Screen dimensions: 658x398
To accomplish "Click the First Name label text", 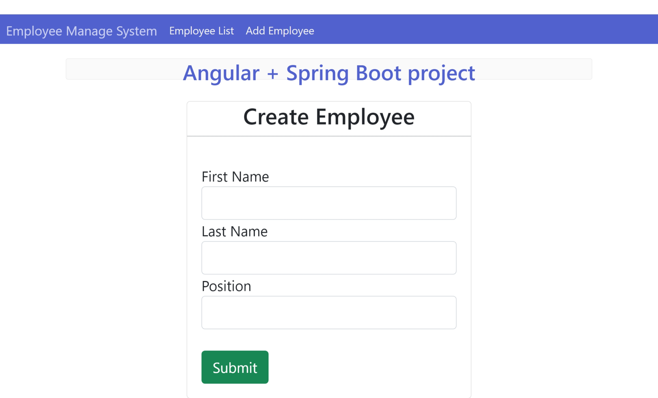I will click(x=235, y=176).
